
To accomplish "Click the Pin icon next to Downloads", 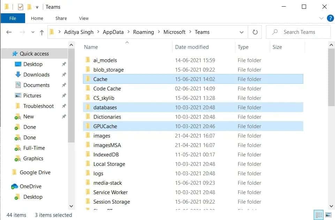I will [x=64, y=74].
